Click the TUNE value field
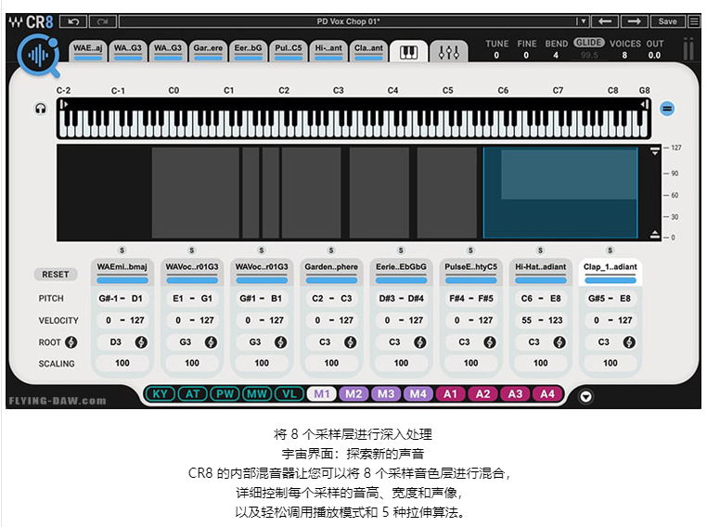This screenshot has height=527, width=707. point(496,56)
